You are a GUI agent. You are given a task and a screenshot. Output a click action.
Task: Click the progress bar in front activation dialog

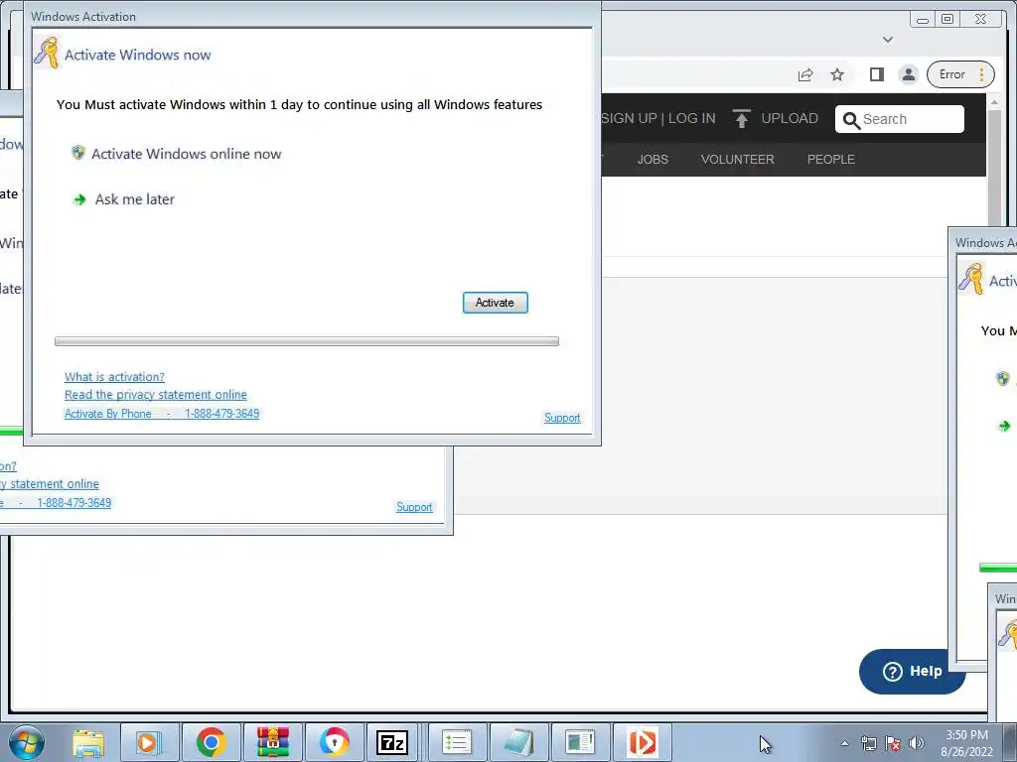tap(307, 341)
